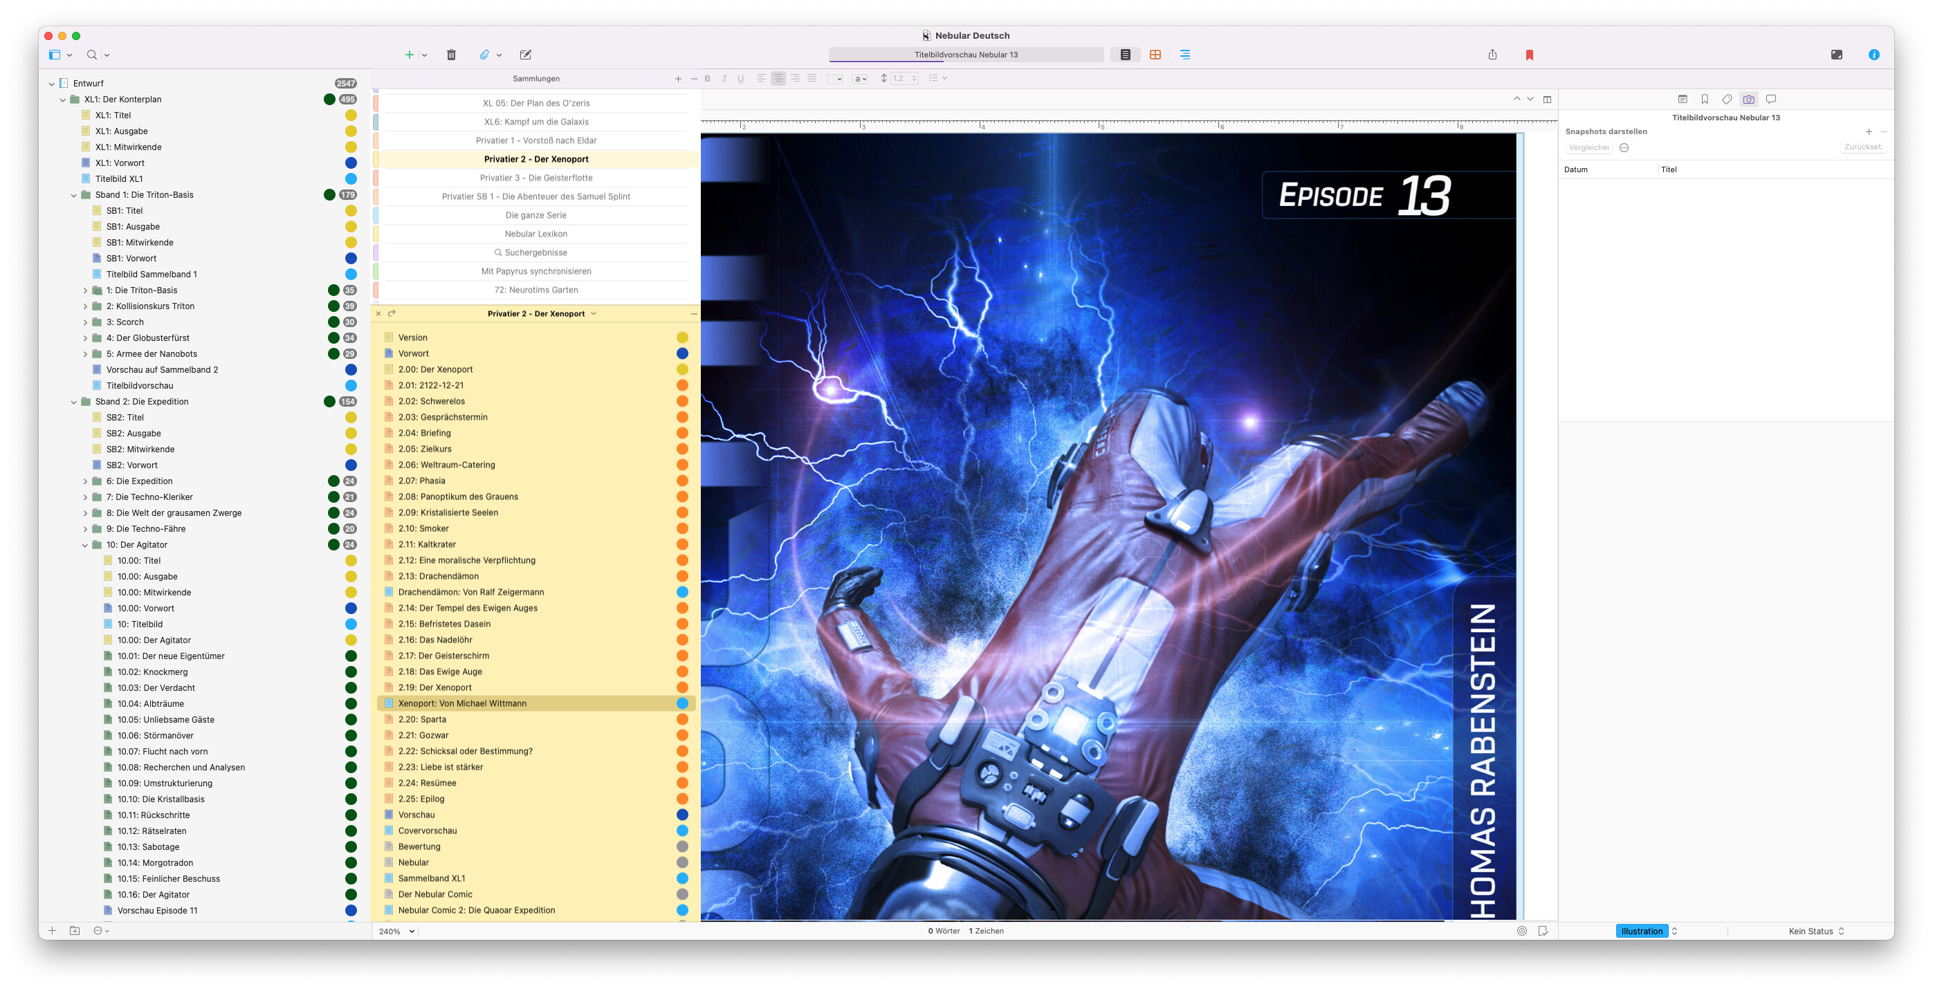
Task: Select the Mit Papyrus synchronisieren collection
Action: point(535,272)
